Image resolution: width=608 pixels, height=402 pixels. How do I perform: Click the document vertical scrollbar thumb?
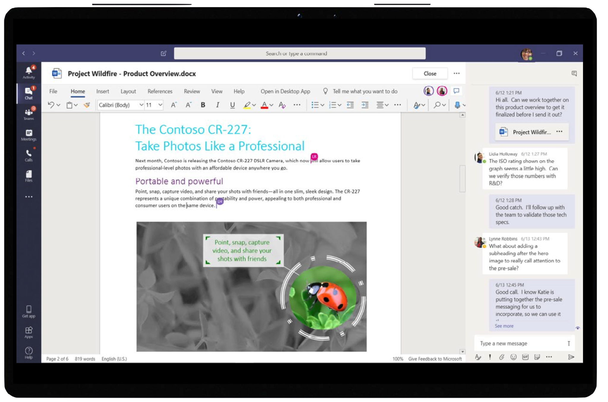click(x=463, y=178)
